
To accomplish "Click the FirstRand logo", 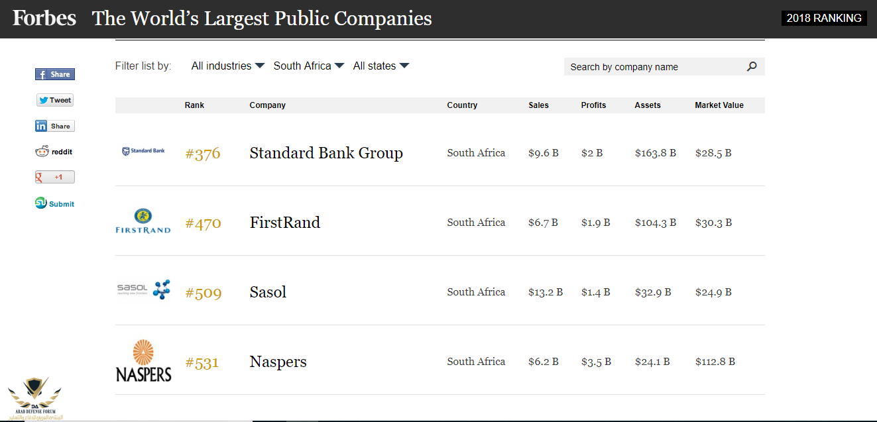I will click(143, 221).
